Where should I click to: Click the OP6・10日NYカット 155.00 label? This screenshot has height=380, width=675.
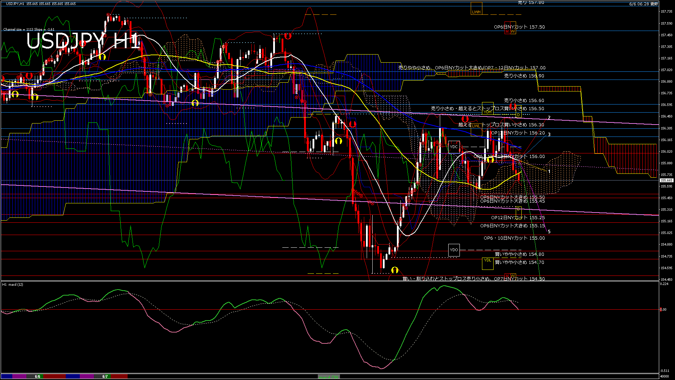click(514, 238)
